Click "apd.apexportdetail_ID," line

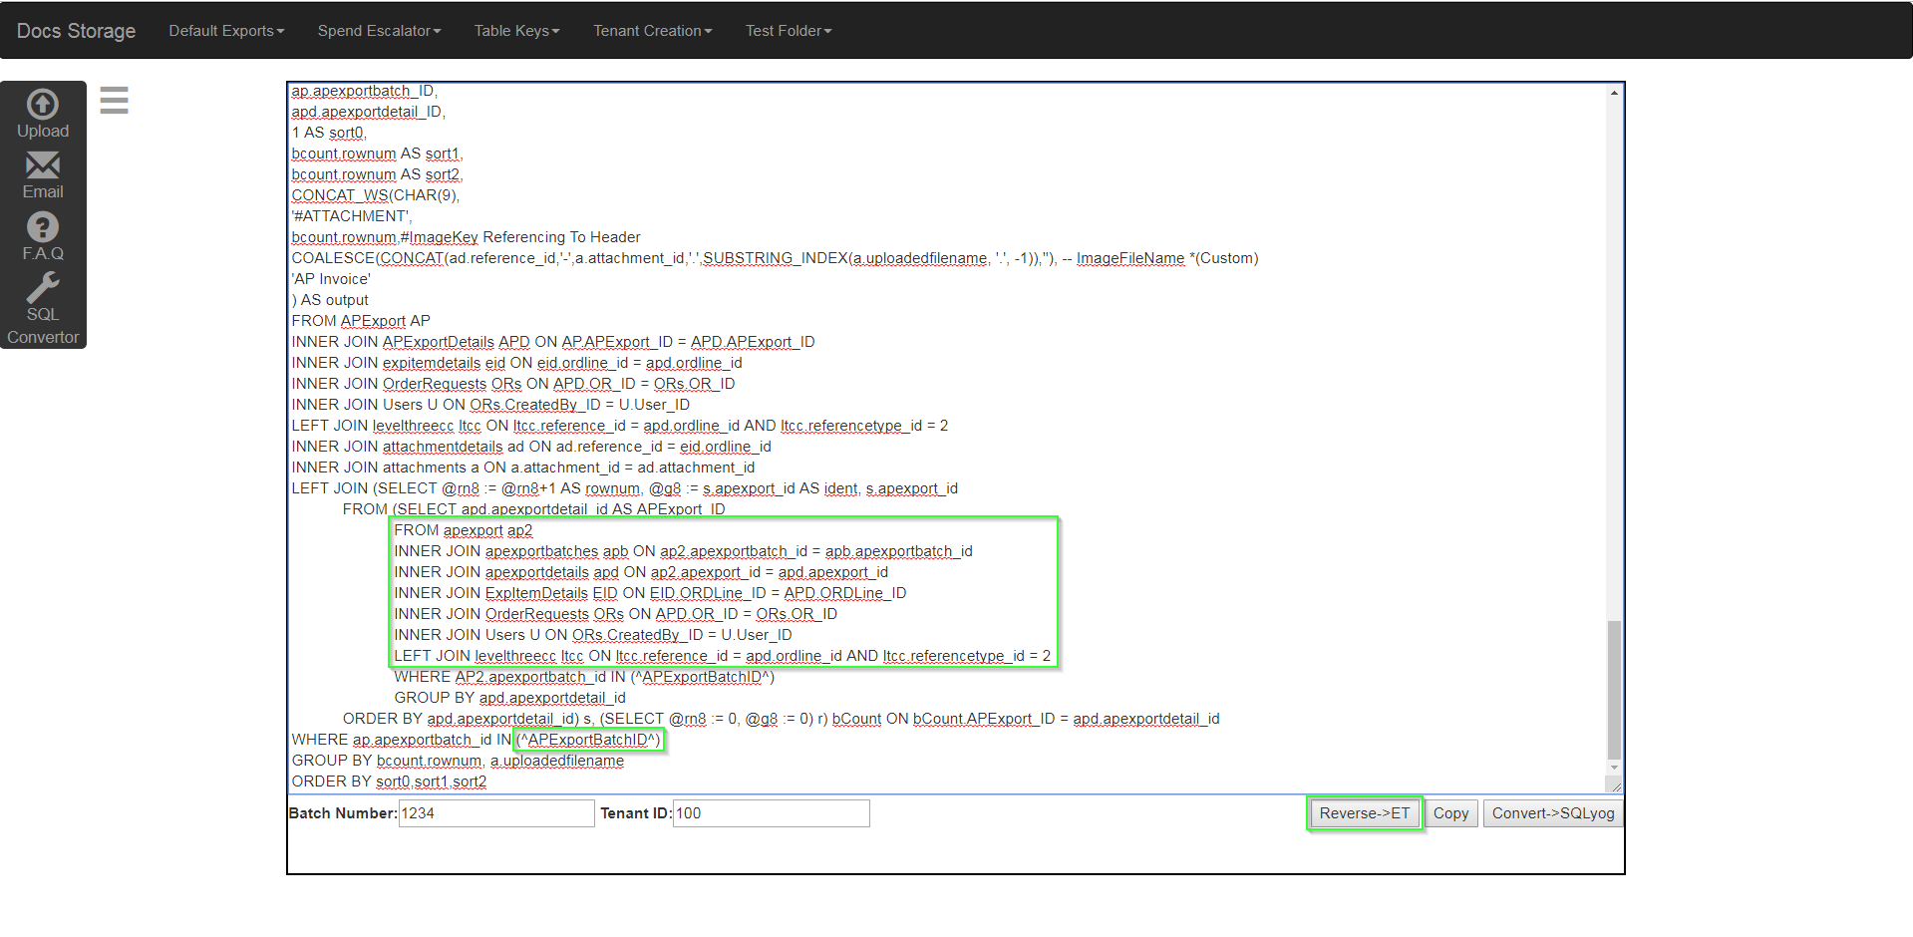369,112
